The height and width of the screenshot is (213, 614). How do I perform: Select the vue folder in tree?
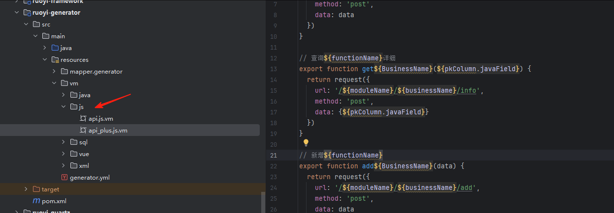click(x=84, y=154)
